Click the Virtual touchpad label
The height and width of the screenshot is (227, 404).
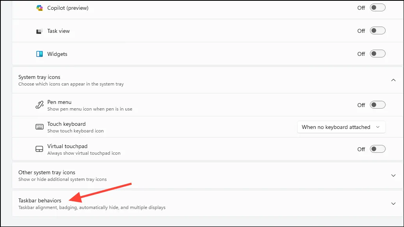click(x=67, y=146)
